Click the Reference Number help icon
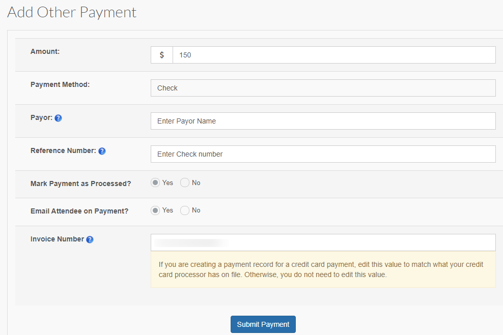 click(102, 151)
